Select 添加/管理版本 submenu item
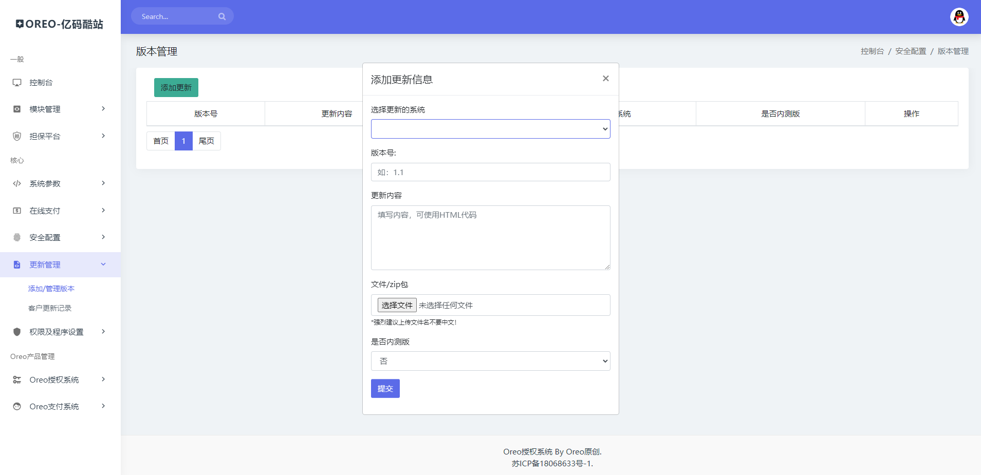Screen dimensions: 981x475 51,289
